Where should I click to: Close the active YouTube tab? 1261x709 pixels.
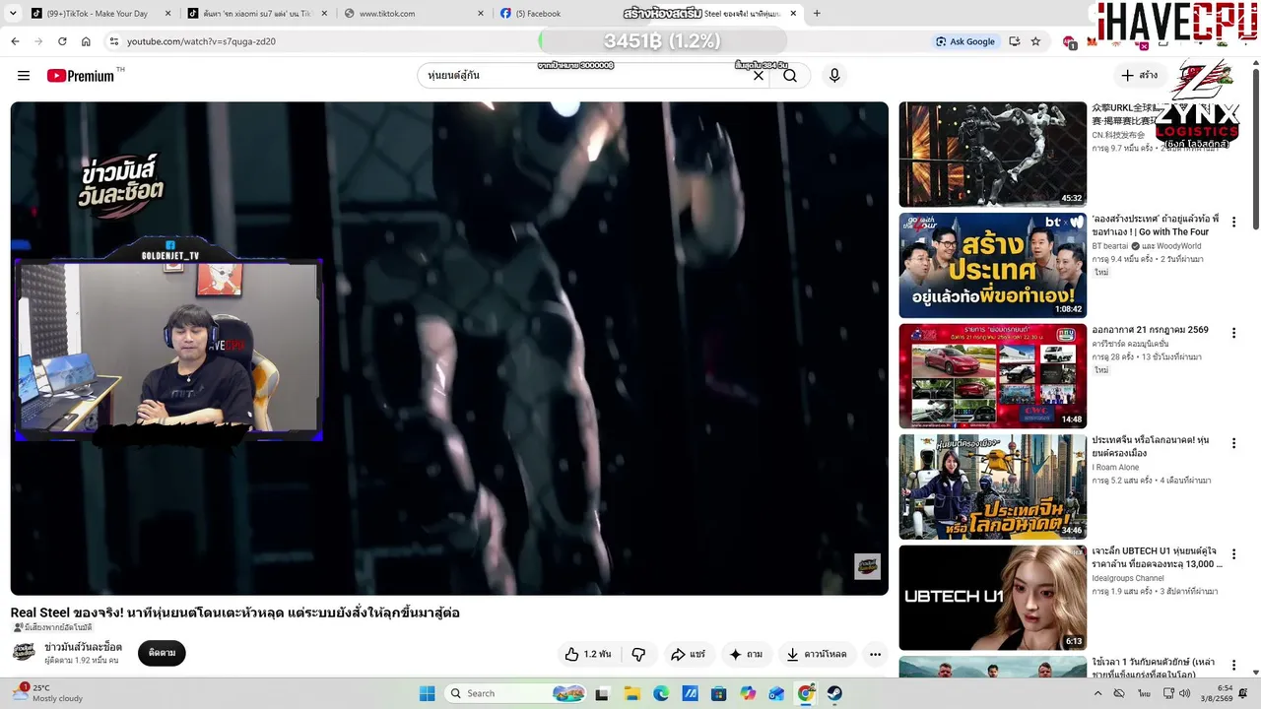[793, 14]
